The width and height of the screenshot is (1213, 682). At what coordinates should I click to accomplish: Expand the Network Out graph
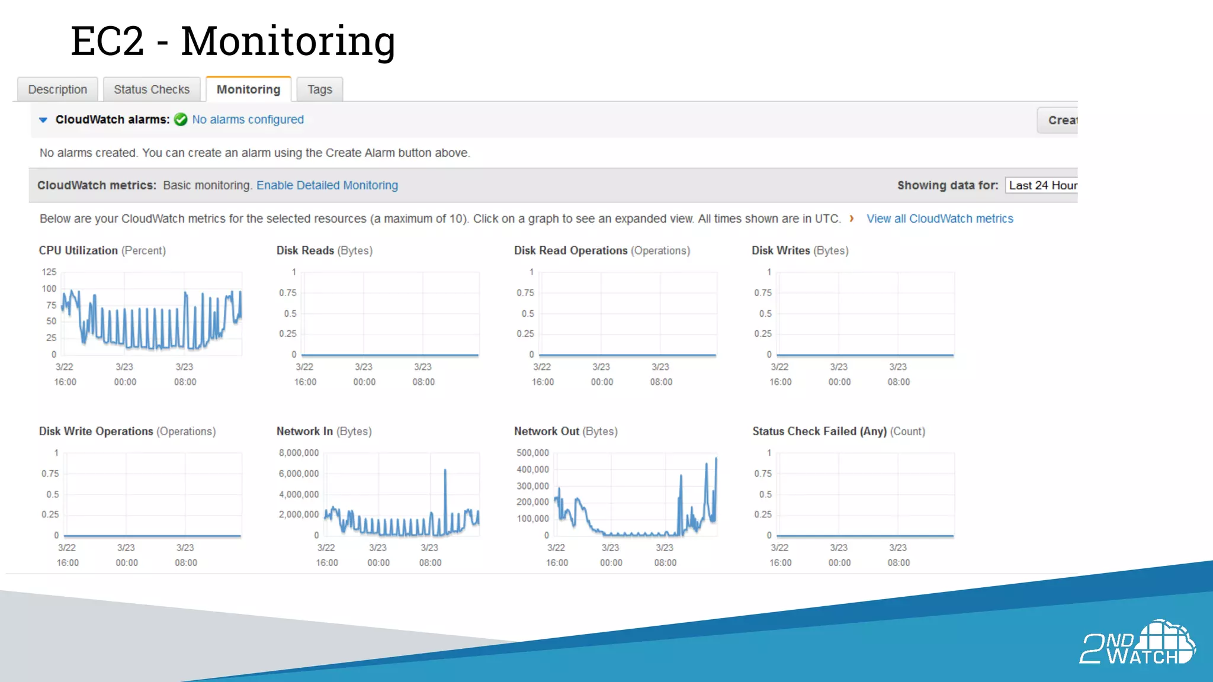(637, 495)
